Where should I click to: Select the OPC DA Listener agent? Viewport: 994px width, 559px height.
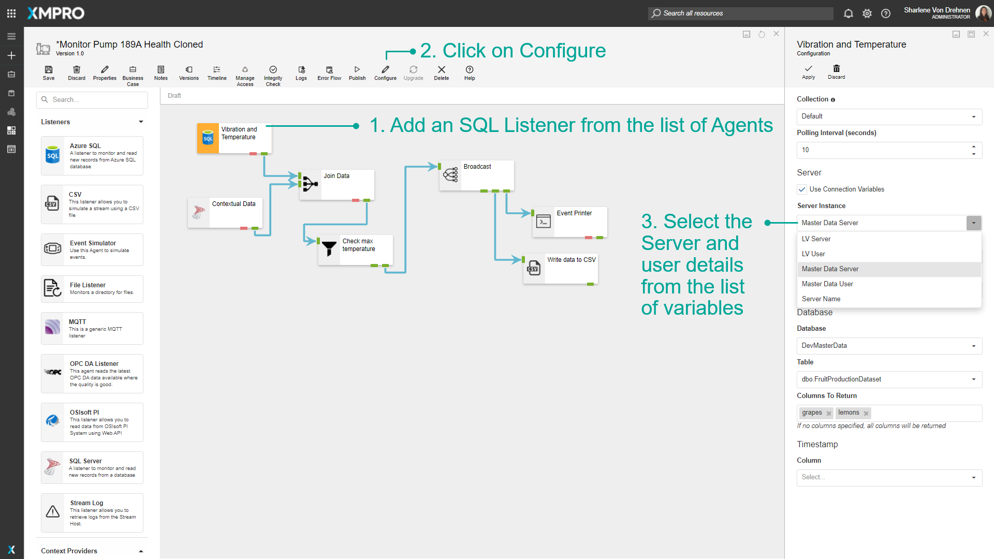[92, 374]
